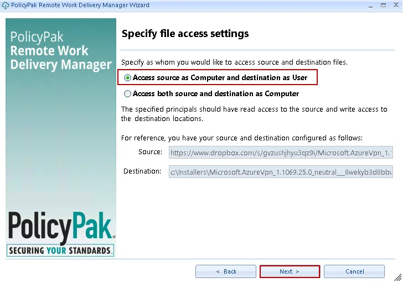Proceed by pressing the Next button

click(290, 271)
